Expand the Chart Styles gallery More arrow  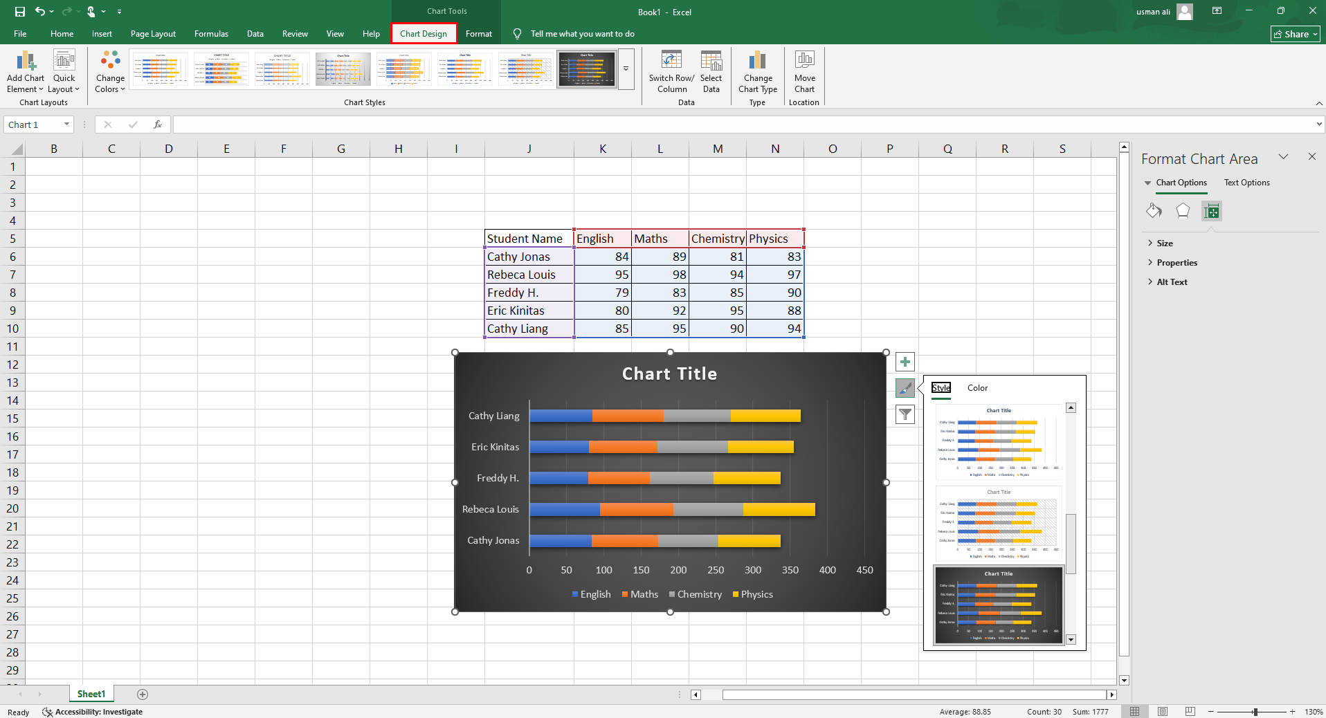point(626,69)
